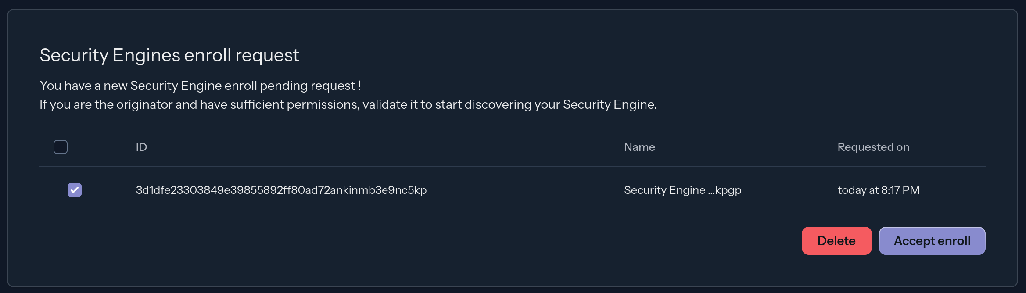Click the ellipsis in the truncated engine name
The height and width of the screenshot is (293, 1026).
pos(711,191)
